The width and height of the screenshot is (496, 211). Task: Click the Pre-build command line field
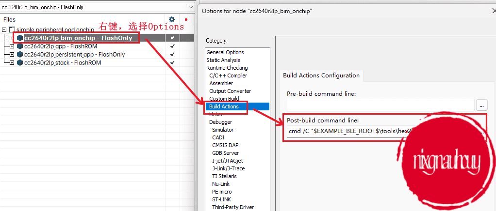tap(380, 105)
